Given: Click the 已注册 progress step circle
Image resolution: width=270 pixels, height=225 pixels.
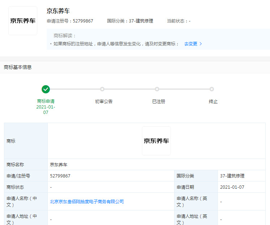Looking at the screenshot, I should [x=157, y=89].
